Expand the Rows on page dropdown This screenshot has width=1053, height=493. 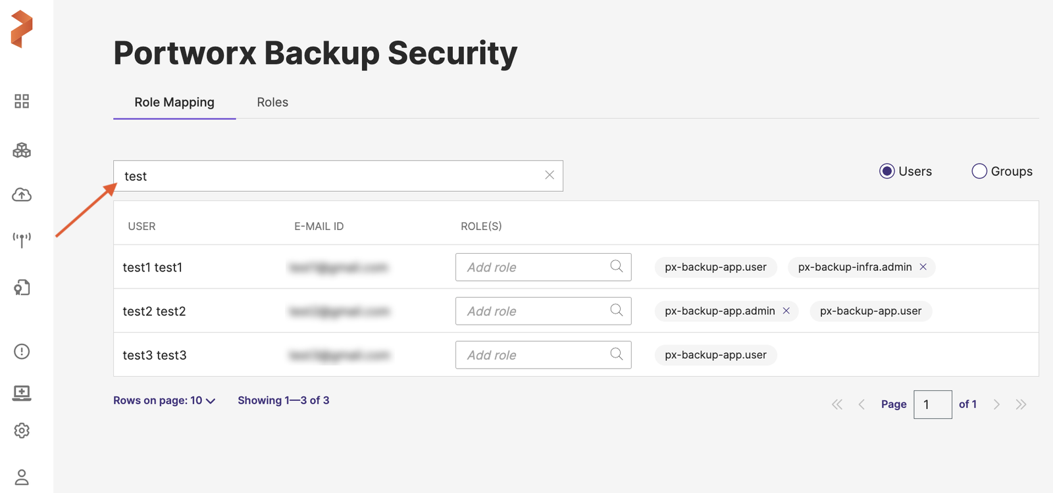[164, 400]
